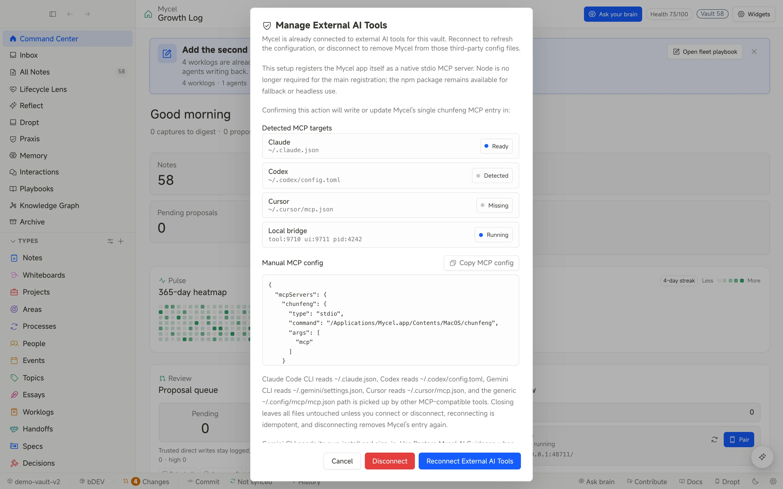The height and width of the screenshot is (489, 783).
Task: Open Reflect in sidebar
Action: point(68,106)
